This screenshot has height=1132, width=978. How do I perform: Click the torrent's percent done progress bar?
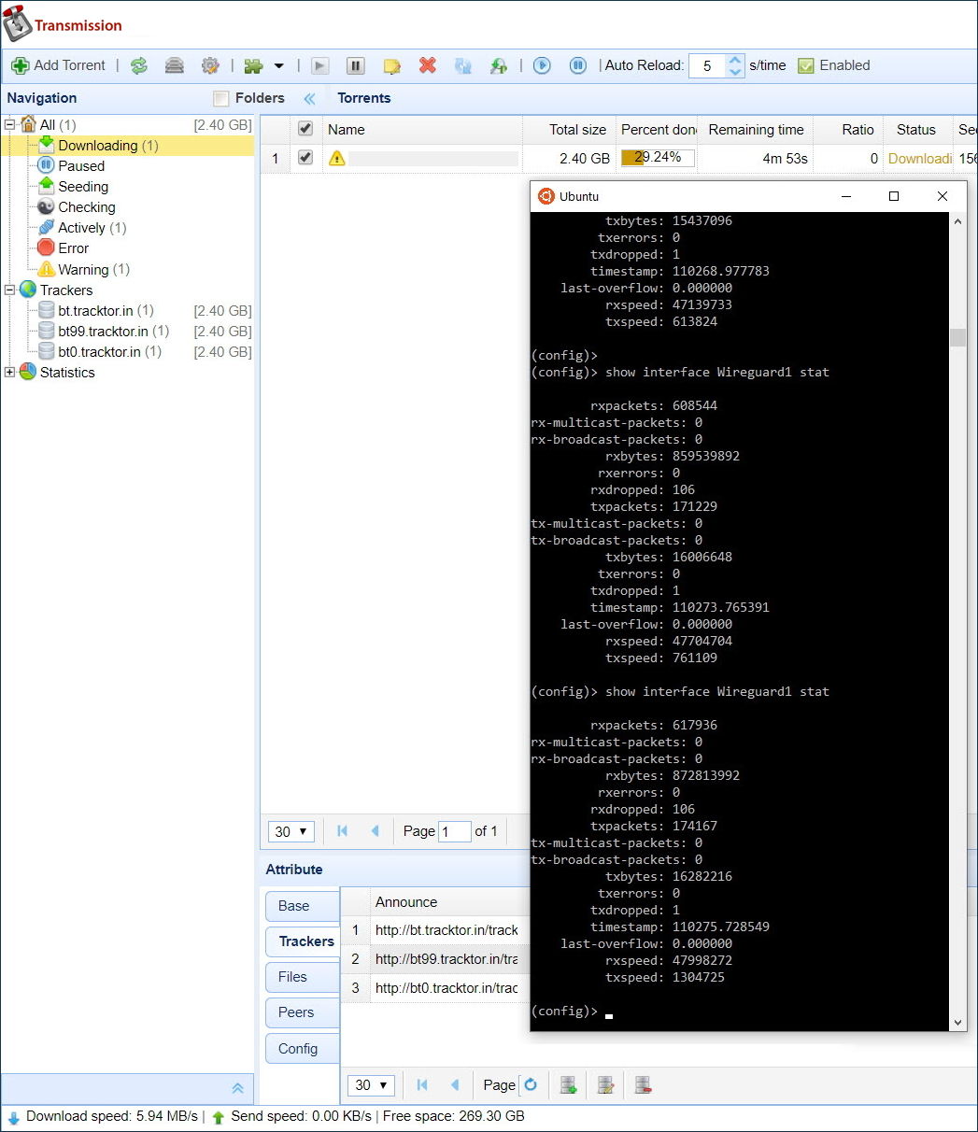658,158
